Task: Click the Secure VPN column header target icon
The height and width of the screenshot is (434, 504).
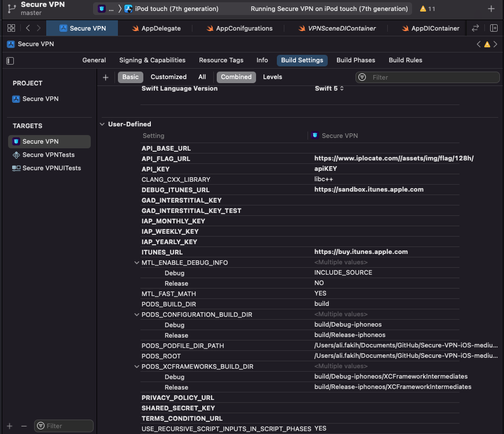Action: [x=315, y=135]
